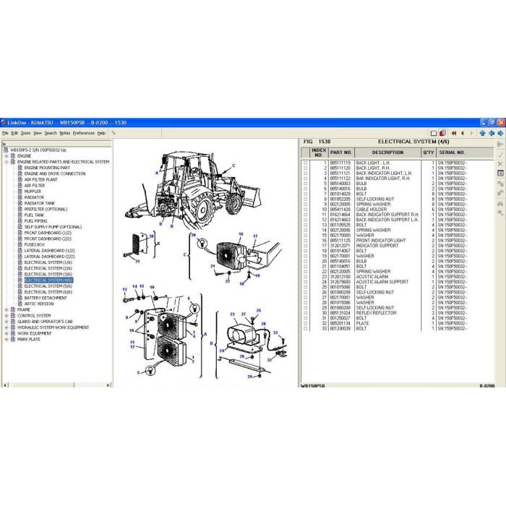The height and width of the screenshot is (506, 506).
Task: Collapse ENGINE RELATED PARTS AND ELECTRICAL SYSTEM node
Action: 7,162
